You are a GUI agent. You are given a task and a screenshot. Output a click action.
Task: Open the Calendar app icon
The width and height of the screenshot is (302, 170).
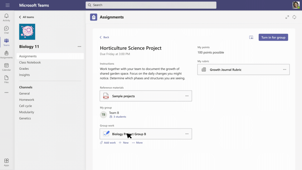pyautogui.click(x=6, y=67)
